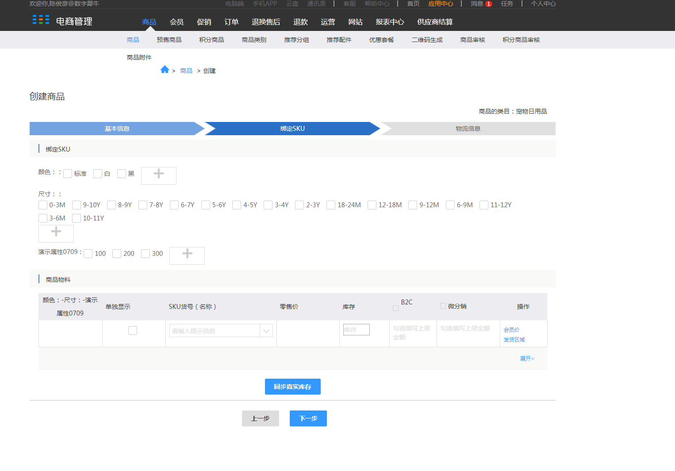Open 商品附件 submenu item
Viewport: 675px width, 471px height.
(139, 57)
